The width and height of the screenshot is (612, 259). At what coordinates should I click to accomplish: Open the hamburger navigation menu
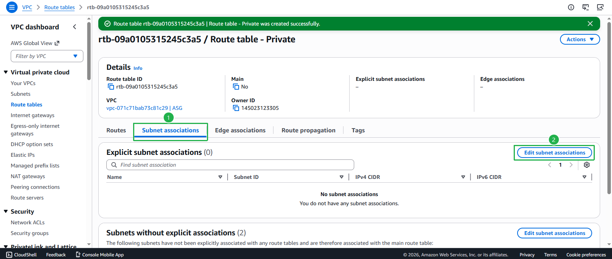(x=12, y=7)
